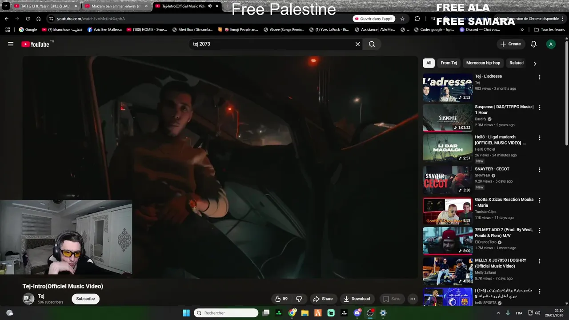Reload the page
The height and width of the screenshot is (320, 569).
(x=28, y=19)
